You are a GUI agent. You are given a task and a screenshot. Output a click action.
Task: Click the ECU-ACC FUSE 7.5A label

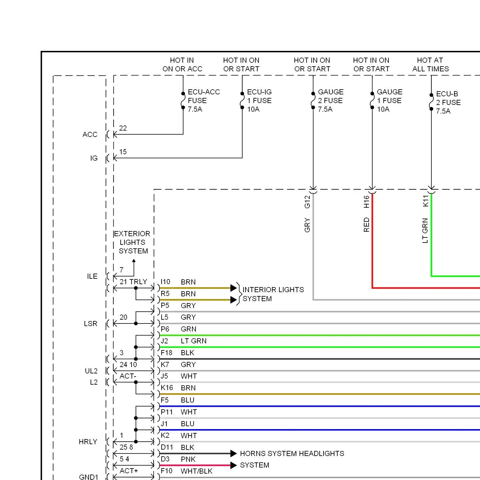(204, 100)
